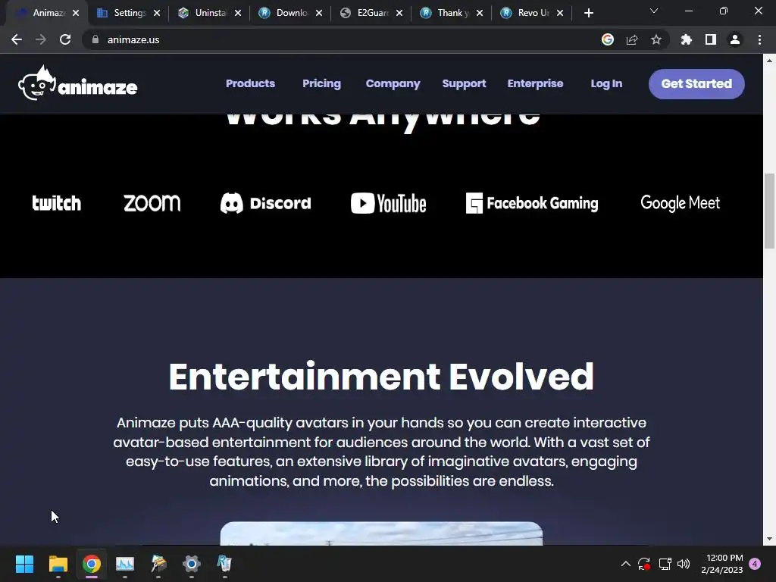Open the clock and date panel

(722, 564)
